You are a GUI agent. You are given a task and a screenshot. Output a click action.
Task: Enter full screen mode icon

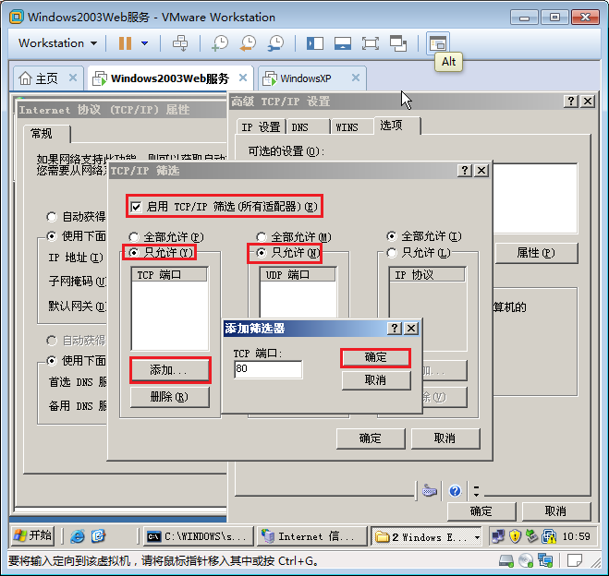pos(371,43)
